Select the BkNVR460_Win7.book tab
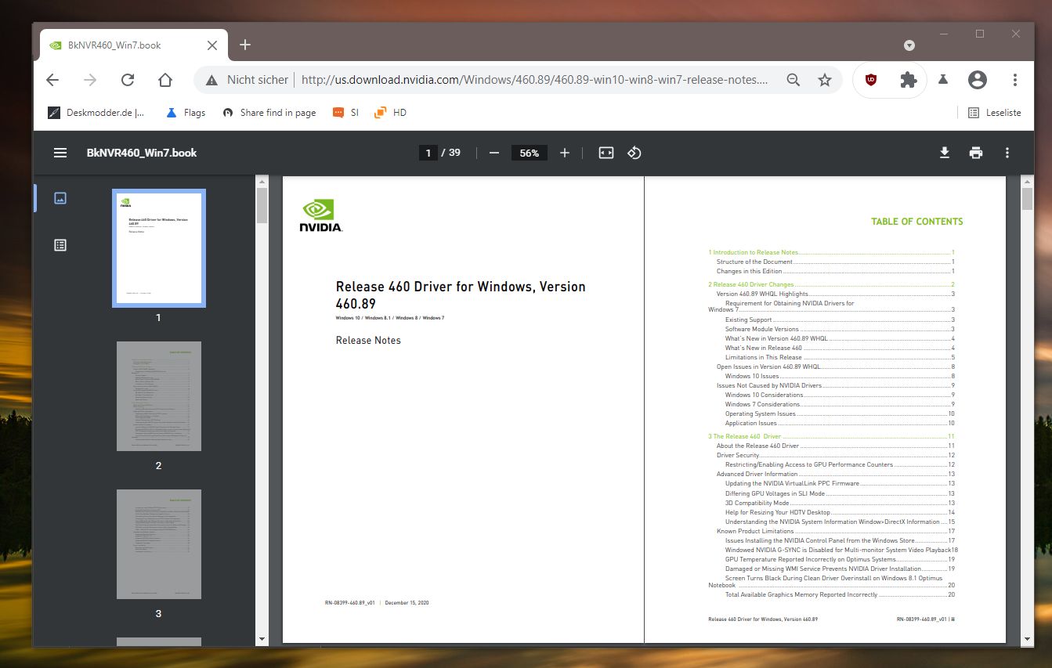The width and height of the screenshot is (1052, 668). (x=133, y=45)
